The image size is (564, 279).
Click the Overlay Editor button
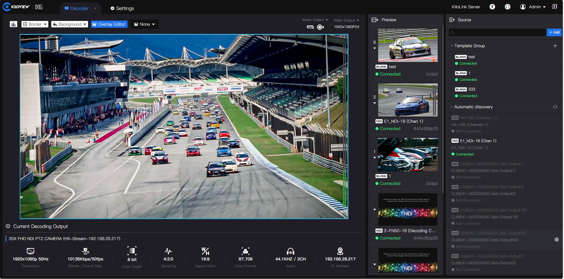[109, 24]
